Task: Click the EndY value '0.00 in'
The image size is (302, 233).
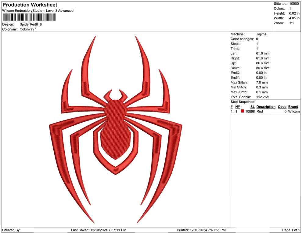Action: point(261,78)
